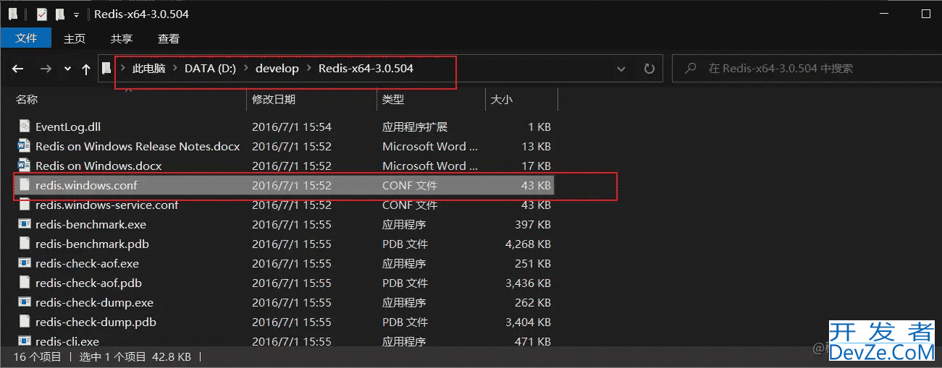The image size is (942, 368).
Task: Click the folder icon at address bar start
Action: [x=107, y=69]
